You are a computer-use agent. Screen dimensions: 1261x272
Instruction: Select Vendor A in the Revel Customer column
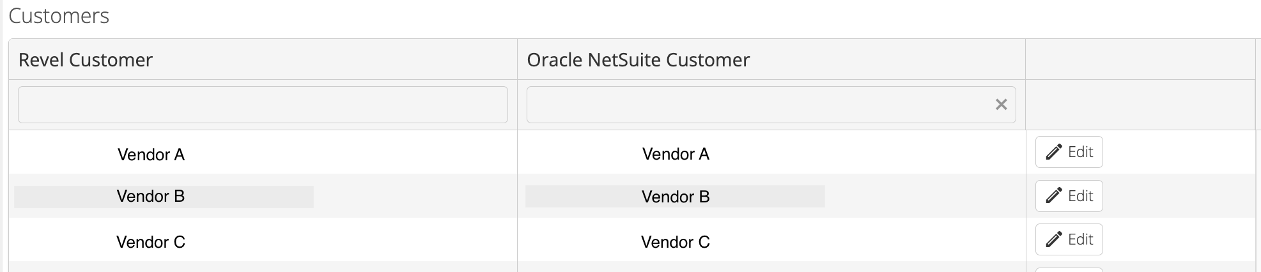pyautogui.click(x=151, y=155)
